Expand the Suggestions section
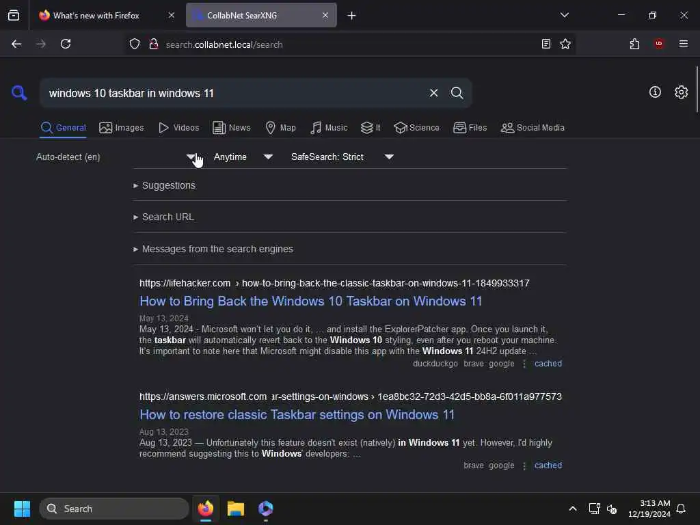The width and height of the screenshot is (700, 525). tap(164, 185)
